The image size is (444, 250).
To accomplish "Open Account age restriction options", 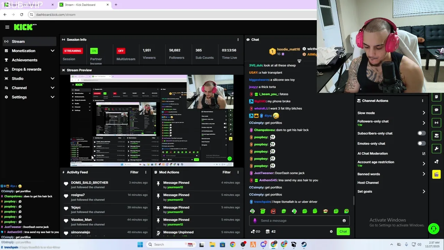I will tap(391, 164).
